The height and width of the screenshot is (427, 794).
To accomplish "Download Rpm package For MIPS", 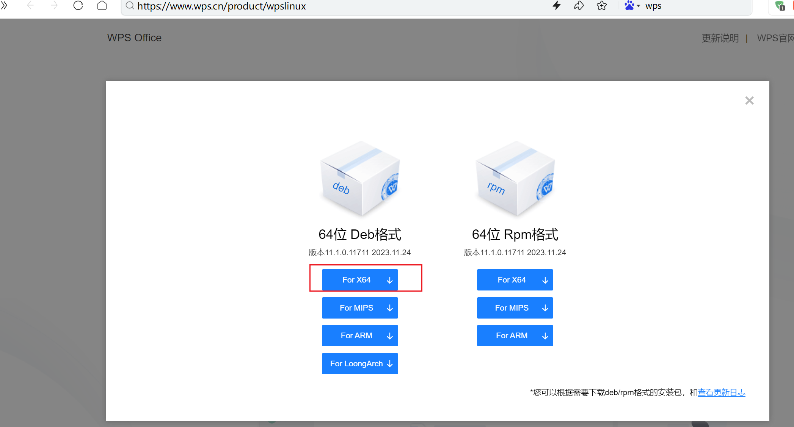I will pyautogui.click(x=515, y=308).
